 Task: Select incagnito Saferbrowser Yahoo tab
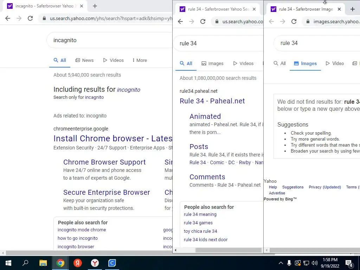(45, 6)
